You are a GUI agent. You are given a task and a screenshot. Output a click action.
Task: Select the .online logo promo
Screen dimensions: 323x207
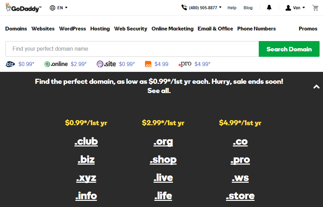pyautogui.click(x=56, y=64)
